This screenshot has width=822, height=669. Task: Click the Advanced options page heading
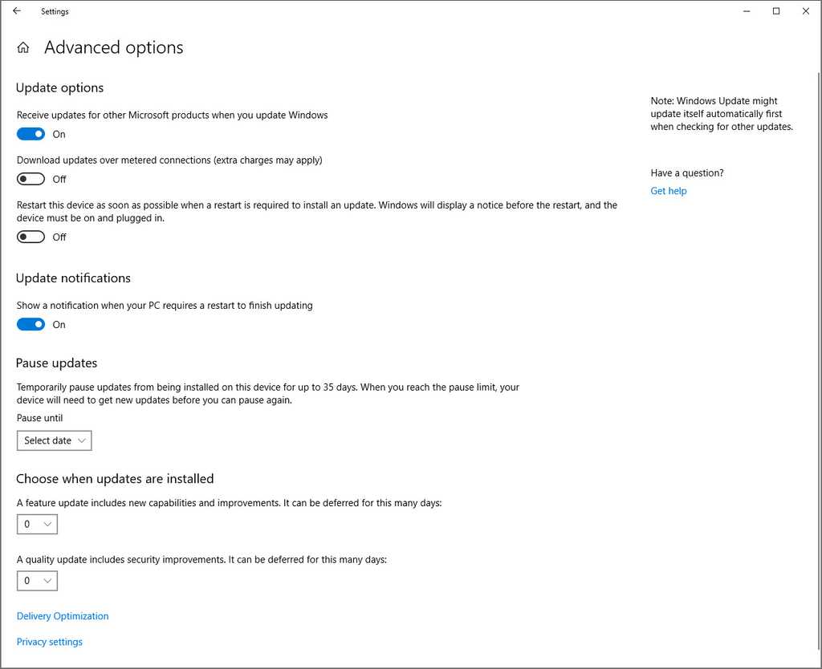tap(112, 48)
